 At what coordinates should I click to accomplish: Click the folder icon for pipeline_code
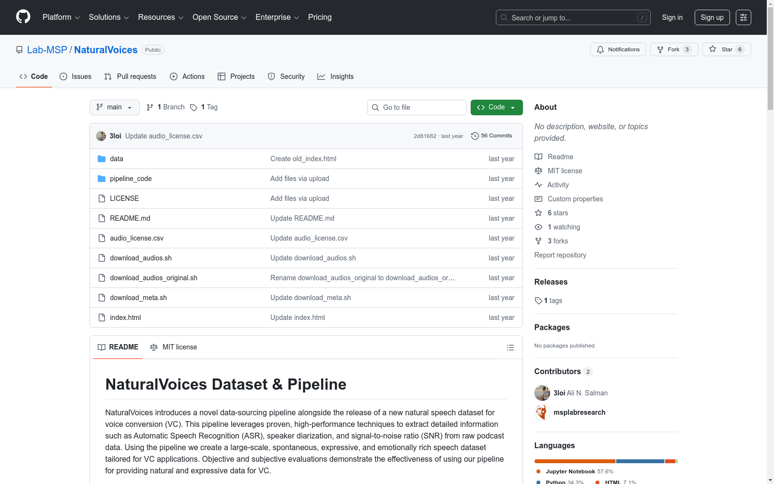[102, 179]
